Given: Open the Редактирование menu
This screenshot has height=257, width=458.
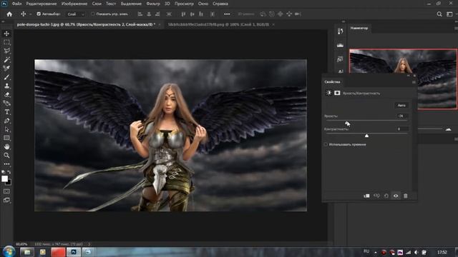Looking at the screenshot, I should pyautogui.click(x=42, y=4).
